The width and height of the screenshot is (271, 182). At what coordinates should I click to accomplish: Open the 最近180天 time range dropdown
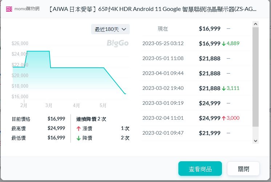point(110,29)
